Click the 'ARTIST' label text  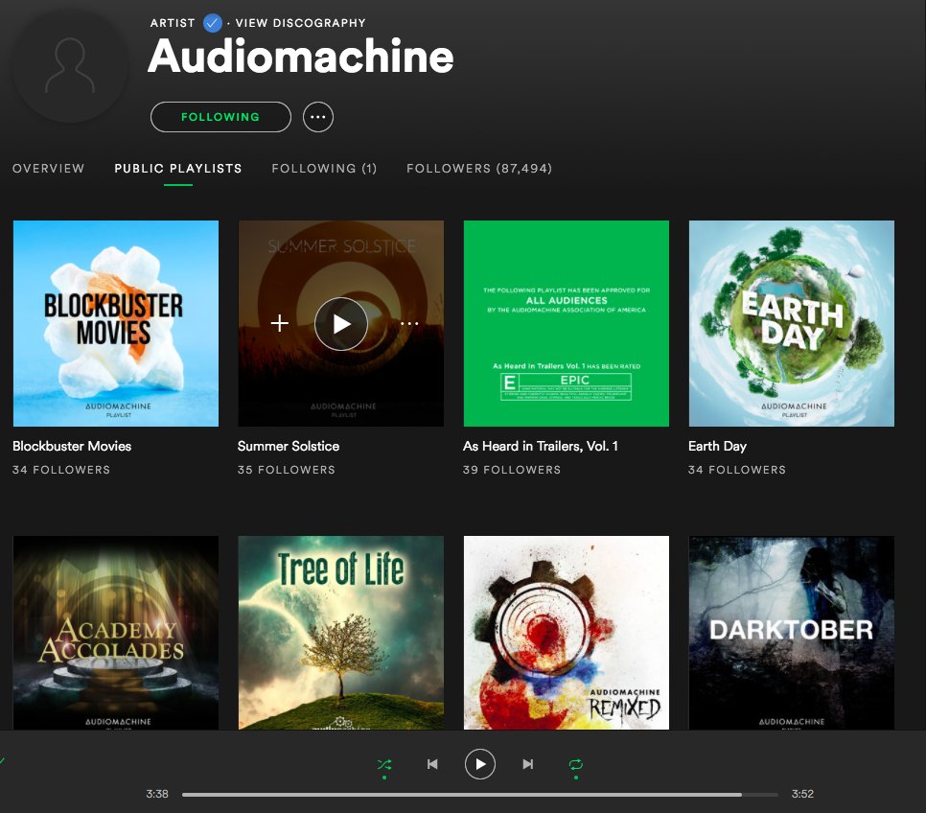(173, 23)
